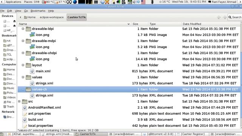Open the Videos bookmark in the sidebar
The image size is (242, 136).
tap(9, 97)
